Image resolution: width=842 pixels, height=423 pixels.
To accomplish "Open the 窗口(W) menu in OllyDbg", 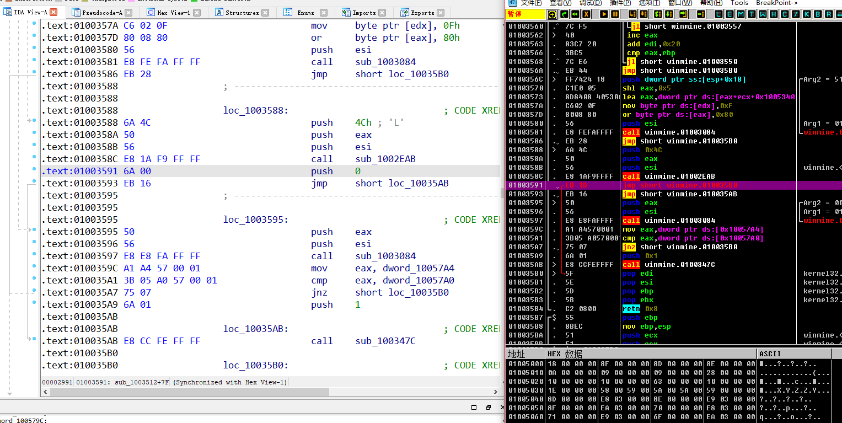I will [x=680, y=3].
